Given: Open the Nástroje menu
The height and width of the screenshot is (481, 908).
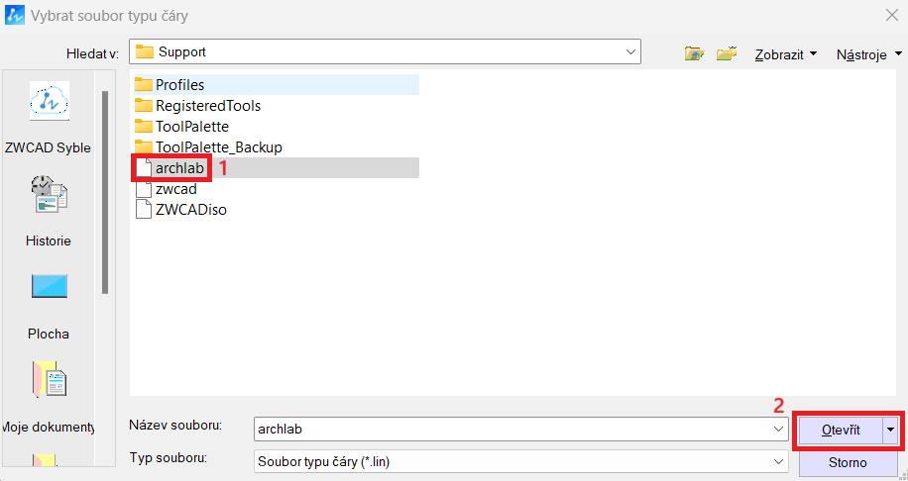Looking at the screenshot, I should click(866, 54).
